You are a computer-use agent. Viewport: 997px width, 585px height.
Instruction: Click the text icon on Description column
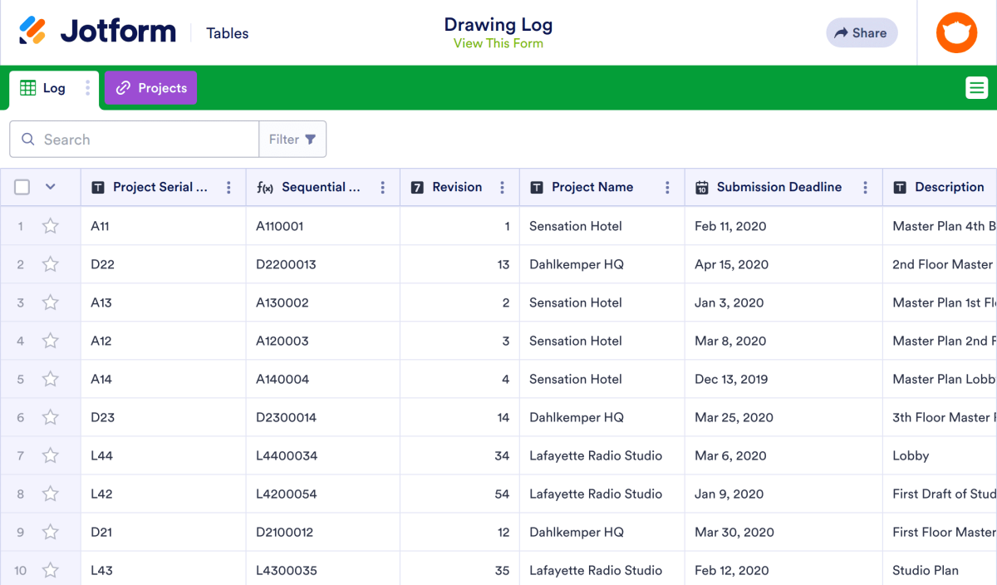click(900, 187)
